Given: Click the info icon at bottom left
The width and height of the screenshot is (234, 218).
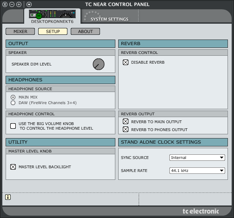Looking at the screenshot, I should tap(8, 197).
